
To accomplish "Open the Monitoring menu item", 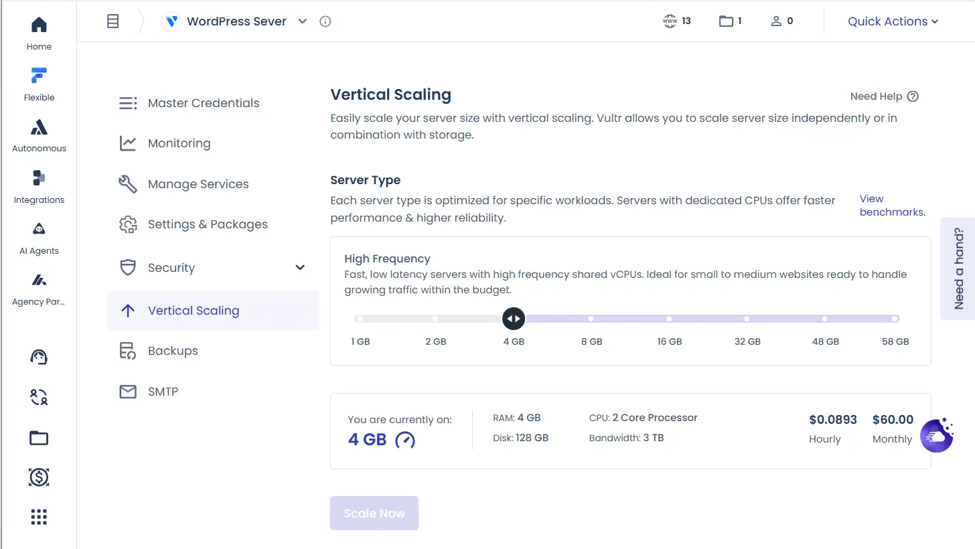I will click(x=213, y=143).
